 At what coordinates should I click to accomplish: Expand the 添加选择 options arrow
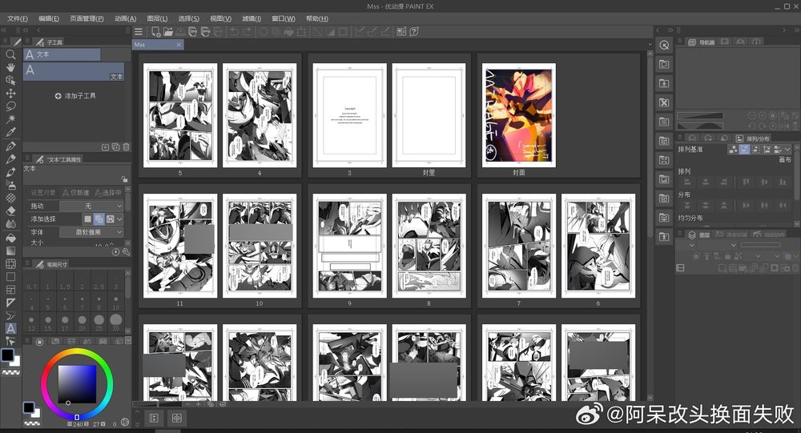pyautogui.click(x=119, y=219)
